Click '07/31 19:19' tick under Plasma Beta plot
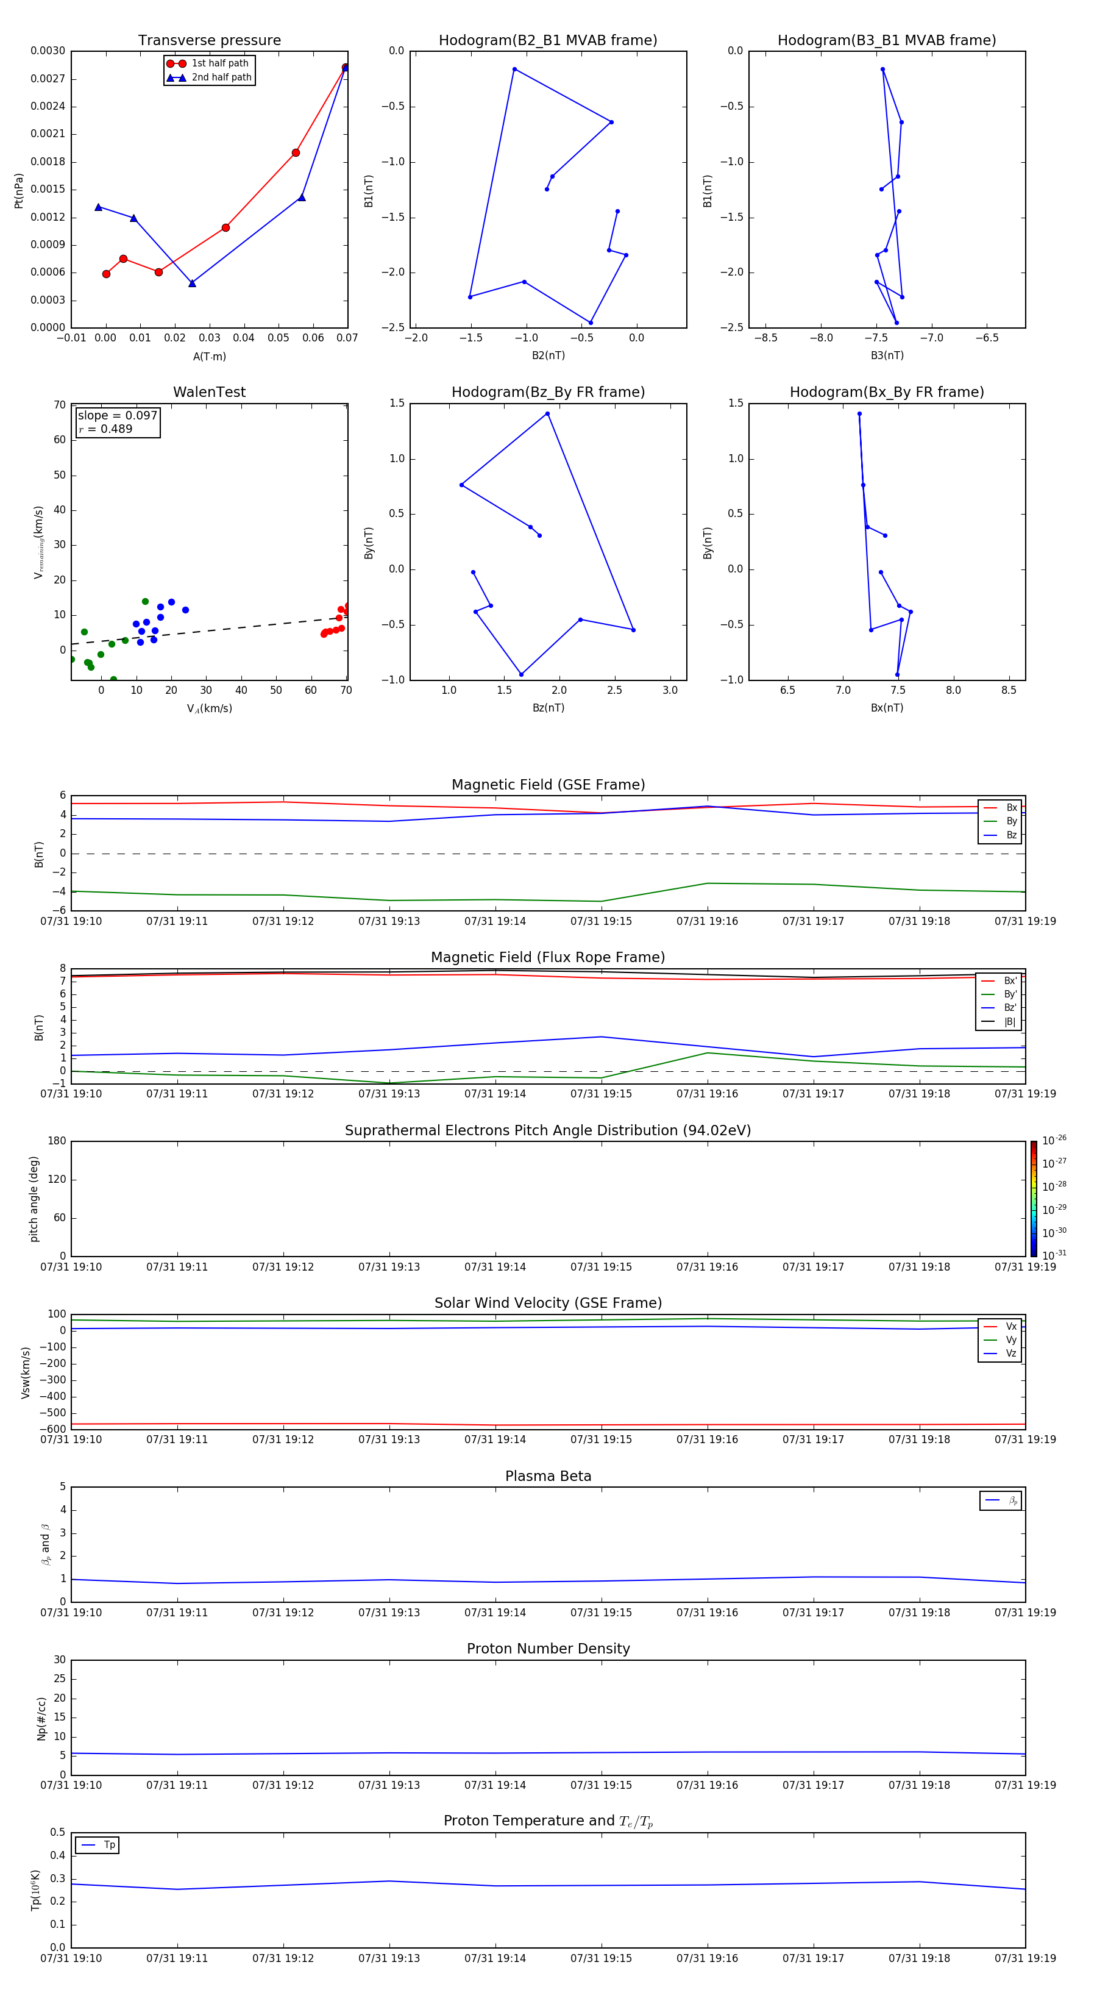This screenshot has height=2012, width=1097. (1025, 1612)
